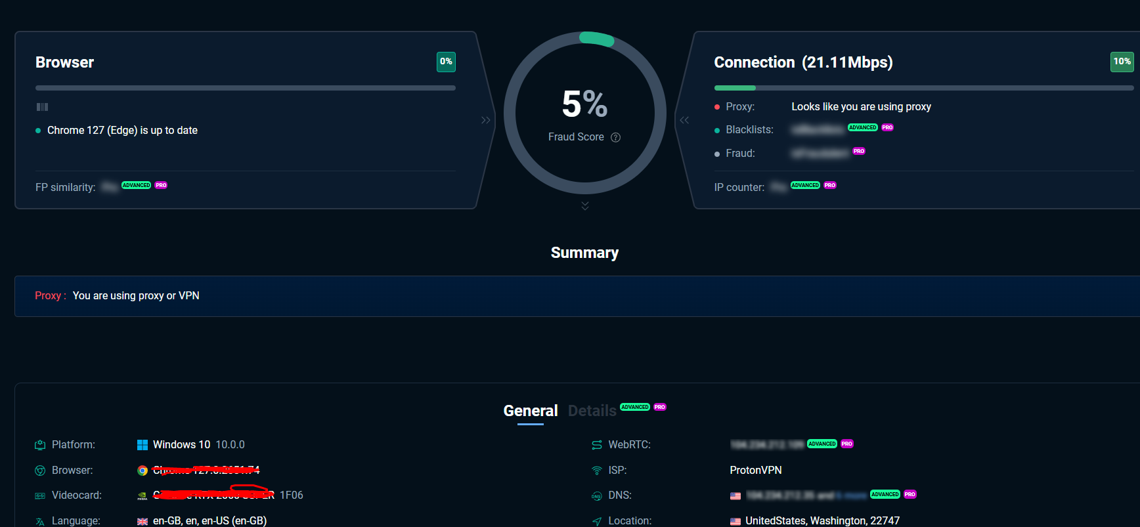The height and width of the screenshot is (527, 1140).
Task: Click the ADVANCED badge next to FP similarity
Action: pyautogui.click(x=136, y=185)
